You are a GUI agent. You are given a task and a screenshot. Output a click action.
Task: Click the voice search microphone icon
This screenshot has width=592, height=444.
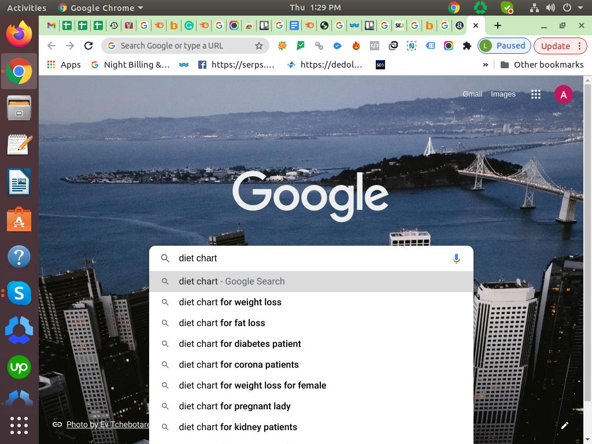[456, 258]
